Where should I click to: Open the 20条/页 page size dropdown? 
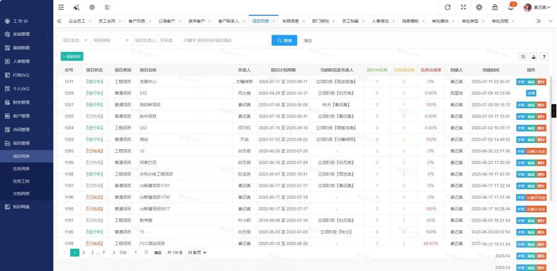click(x=197, y=252)
